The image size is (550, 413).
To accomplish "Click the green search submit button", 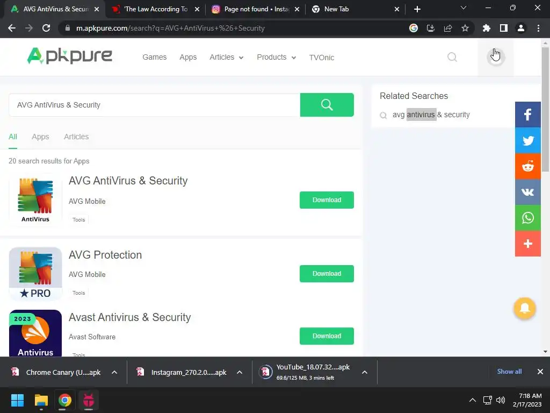I will click(327, 105).
